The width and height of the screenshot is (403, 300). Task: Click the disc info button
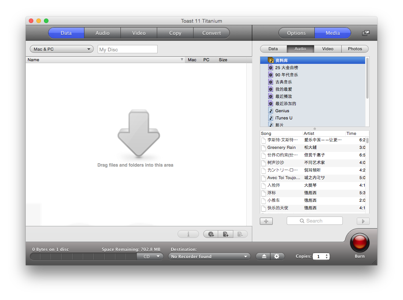(x=188, y=234)
